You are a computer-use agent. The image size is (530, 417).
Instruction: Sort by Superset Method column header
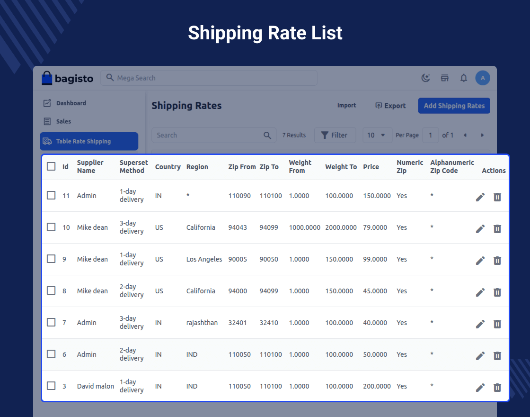(x=133, y=166)
